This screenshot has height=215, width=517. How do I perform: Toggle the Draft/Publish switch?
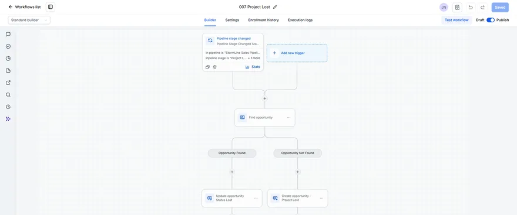point(491,20)
